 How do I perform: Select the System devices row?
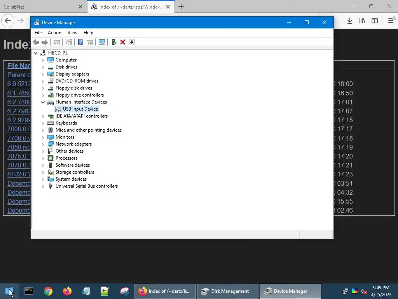tap(71, 179)
